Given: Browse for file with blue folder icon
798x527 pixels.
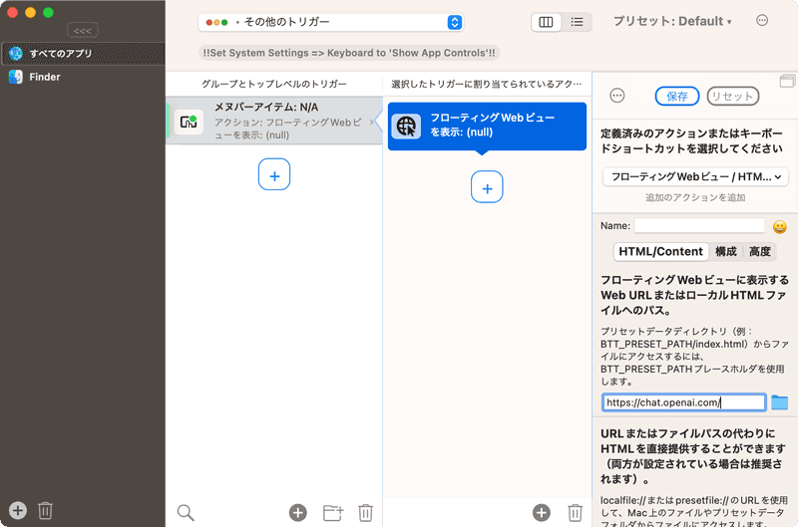Looking at the screenshot, I should pyautogui.click(x=779, y=402).
